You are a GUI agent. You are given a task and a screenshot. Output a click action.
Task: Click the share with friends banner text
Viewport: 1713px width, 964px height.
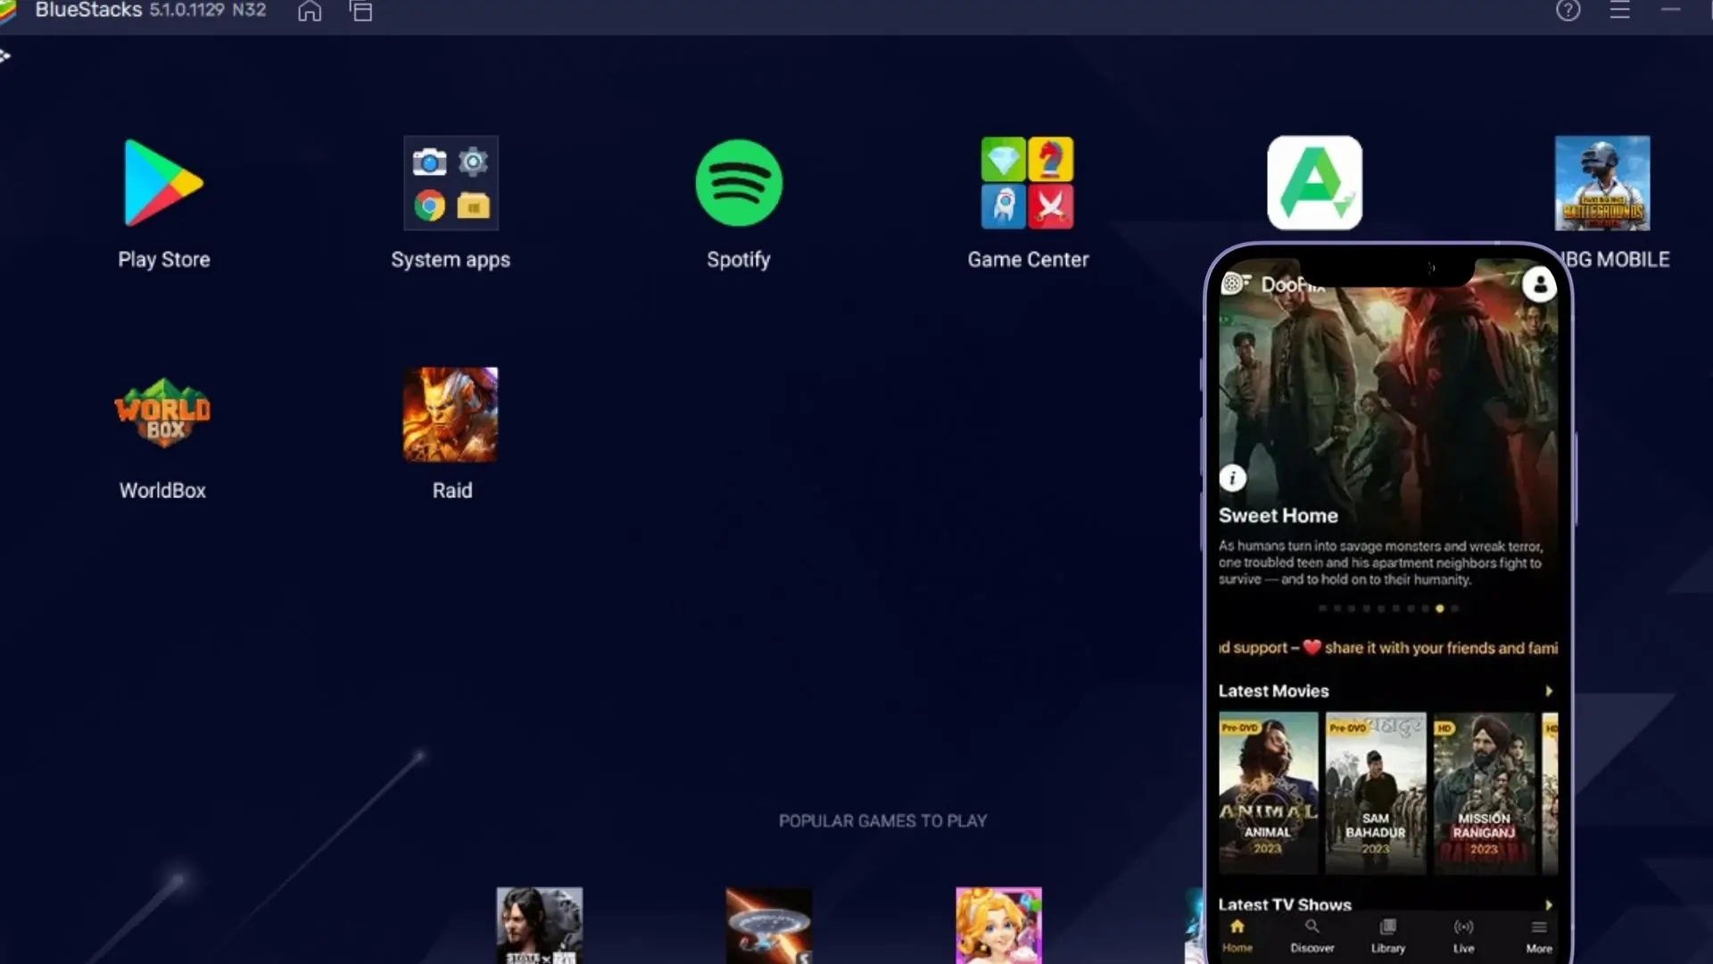tap(1388, 648)
